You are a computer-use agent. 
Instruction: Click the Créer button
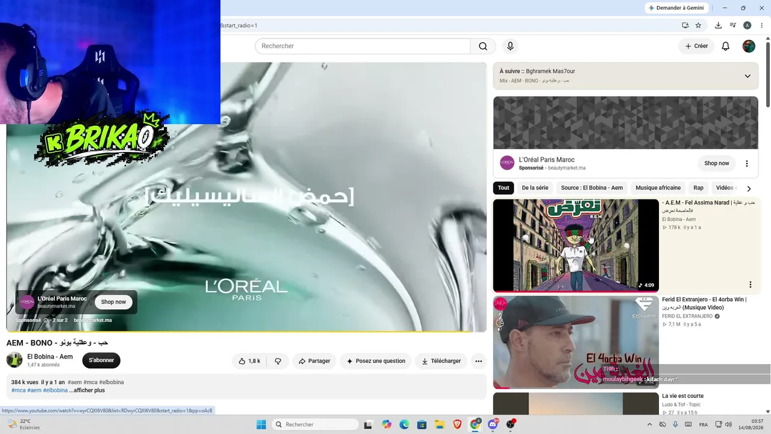696,46
